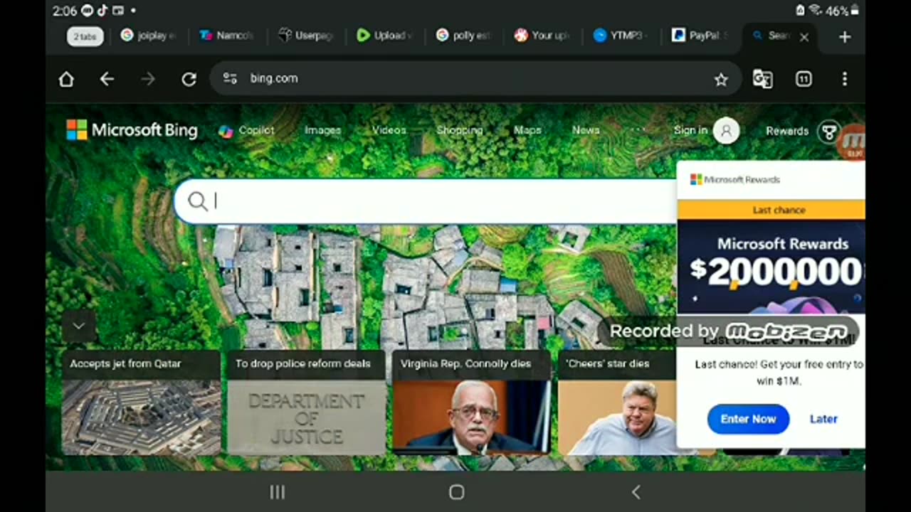This screenshot has height=512, width=911.
Task: Tap Android back navigation button
Action: (x=636, y=492)
